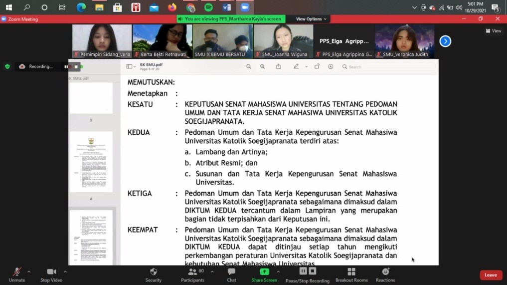Open volume control in system tray
The height and width of the screenshot is (285, 507).
coord(459,7)
